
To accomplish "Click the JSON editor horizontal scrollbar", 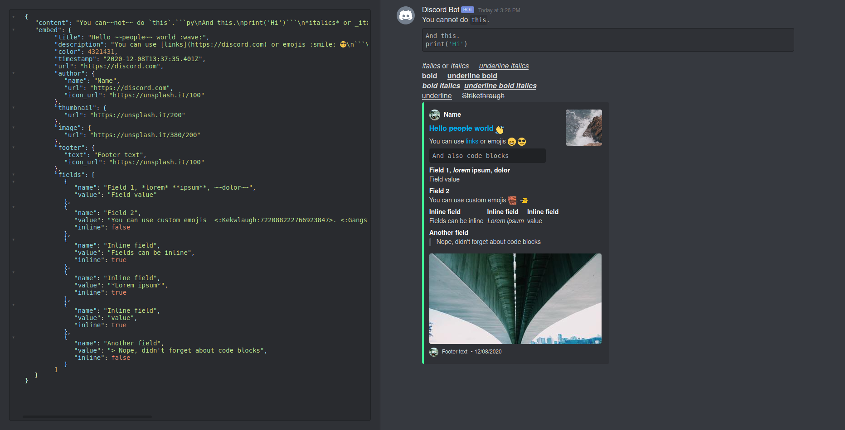I will click(x=87, y=417).
